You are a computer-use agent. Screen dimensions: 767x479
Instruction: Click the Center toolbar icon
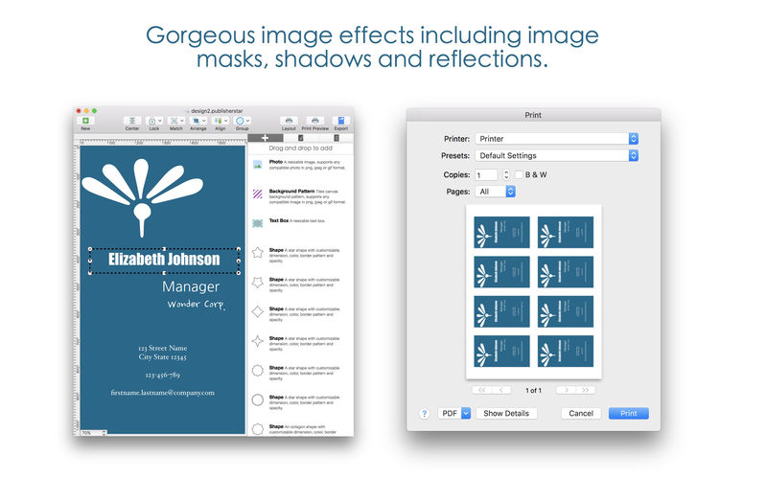(132, 121)
